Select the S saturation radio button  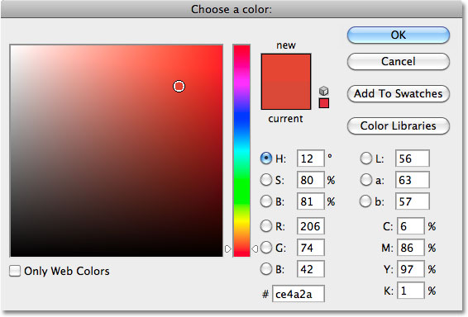(x=266, y=180)
